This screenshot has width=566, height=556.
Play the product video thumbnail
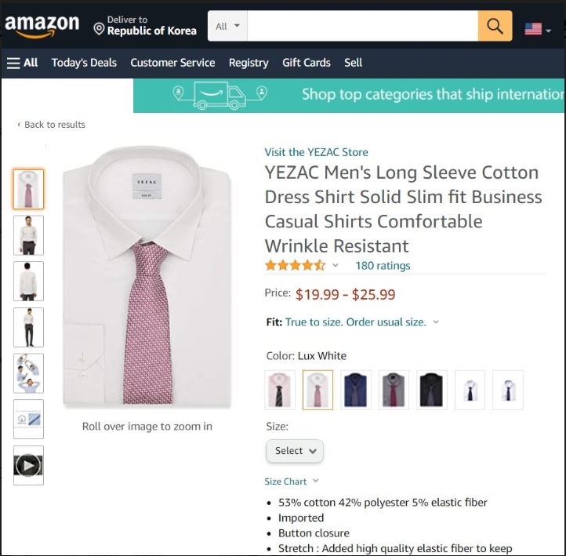(28, 466)
